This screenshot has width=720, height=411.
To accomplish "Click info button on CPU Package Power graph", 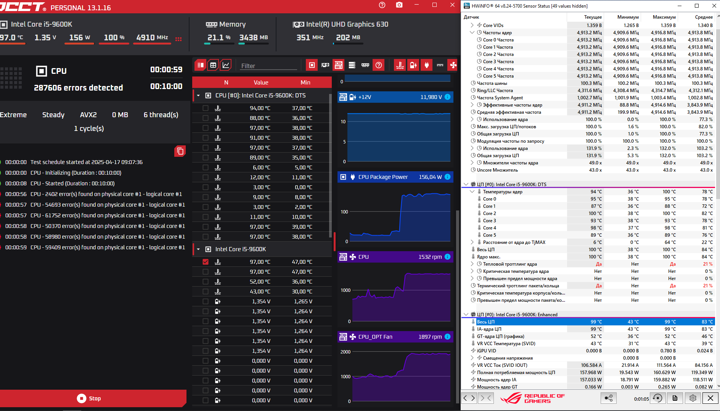I will (x=448, y=177).
